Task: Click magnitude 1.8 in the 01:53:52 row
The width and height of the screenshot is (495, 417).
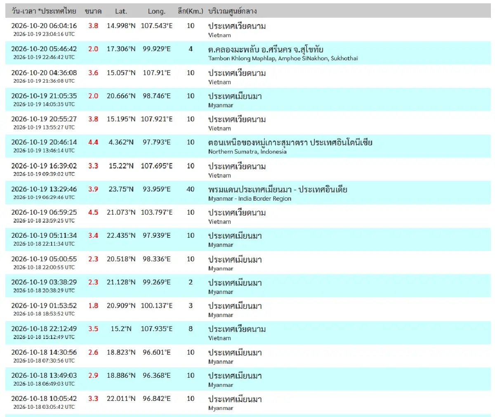Action: tap(93, 306)
